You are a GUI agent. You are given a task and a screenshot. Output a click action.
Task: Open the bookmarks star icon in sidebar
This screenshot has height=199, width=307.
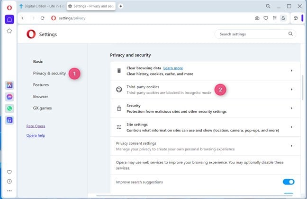pyautogui.click(x=9, y=31)
